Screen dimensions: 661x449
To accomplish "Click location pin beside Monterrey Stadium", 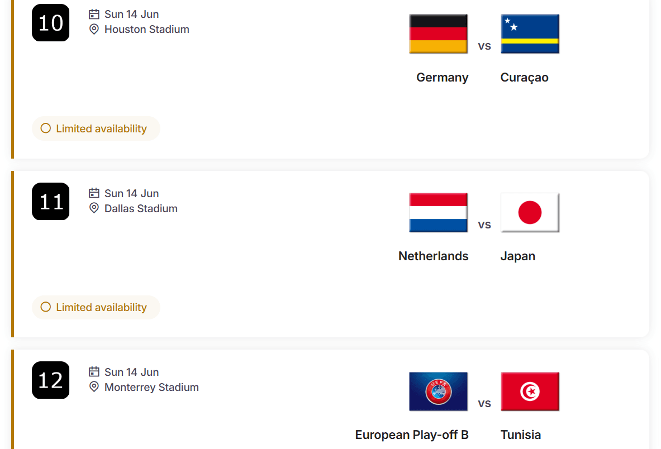I will (94, 387).
